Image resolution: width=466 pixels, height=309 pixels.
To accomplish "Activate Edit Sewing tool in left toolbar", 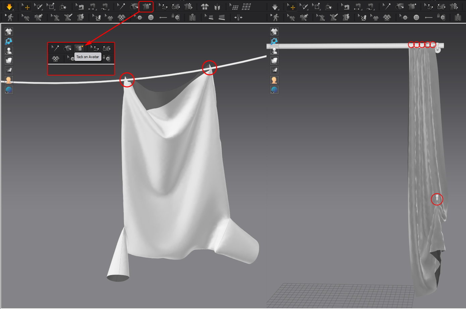I will point(79,6).
